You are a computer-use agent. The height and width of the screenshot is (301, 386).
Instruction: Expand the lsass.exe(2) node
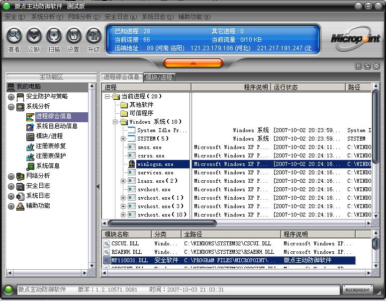123,181
